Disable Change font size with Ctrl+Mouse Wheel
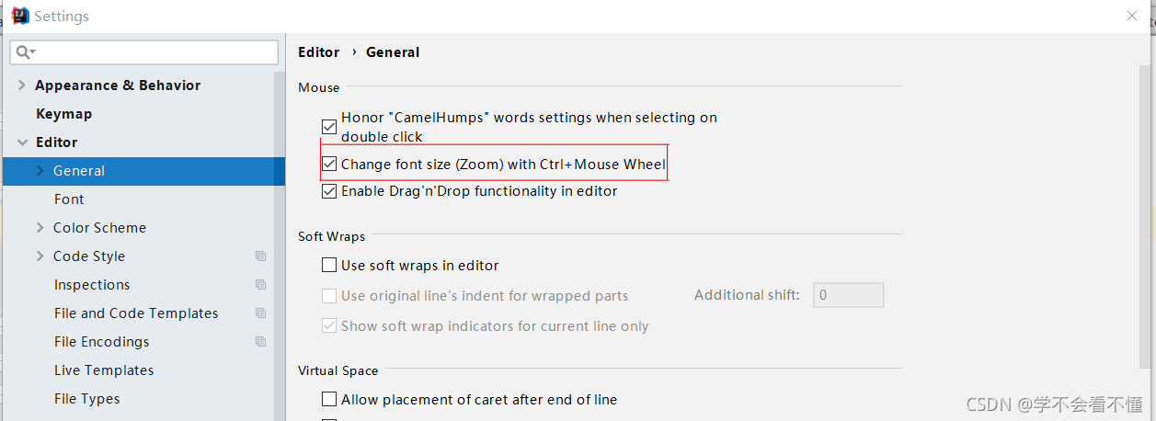 tap(329, 165)
